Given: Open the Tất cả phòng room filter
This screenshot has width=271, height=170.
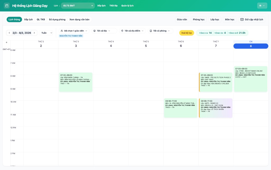Looking at the screenshot, I should tap(160, 31).
